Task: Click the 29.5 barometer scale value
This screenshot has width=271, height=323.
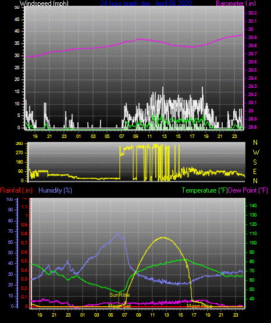Action: pyautogui.click(x=252, y=70)
